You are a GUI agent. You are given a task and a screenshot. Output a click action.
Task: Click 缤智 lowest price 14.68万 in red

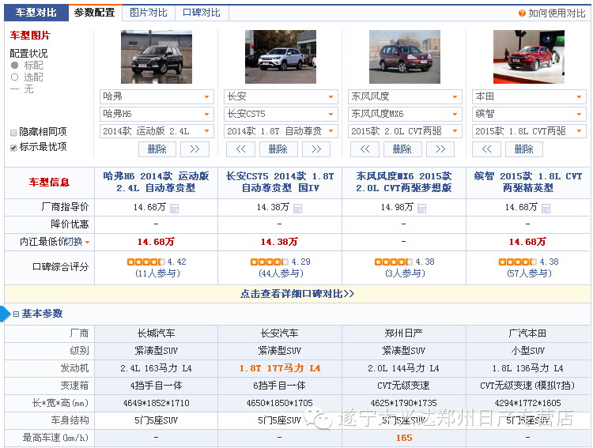pos(527,242)
